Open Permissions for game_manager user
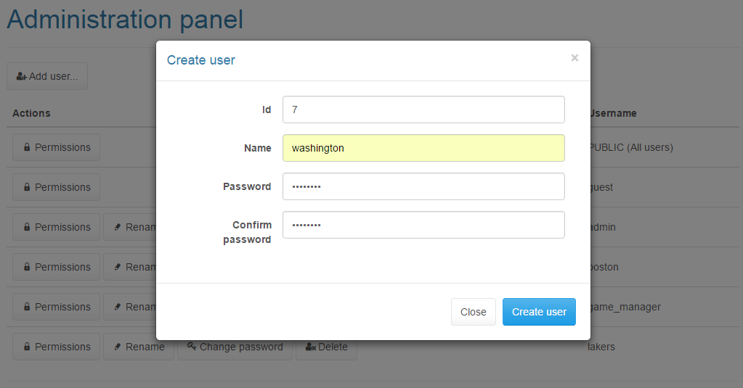Screen dimensions: 743x388 [56, 307]
